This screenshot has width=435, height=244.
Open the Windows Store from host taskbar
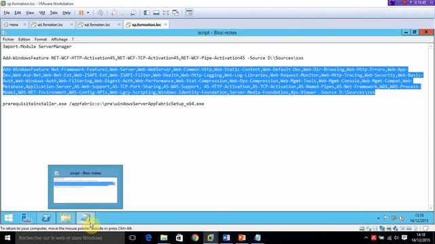179,238
